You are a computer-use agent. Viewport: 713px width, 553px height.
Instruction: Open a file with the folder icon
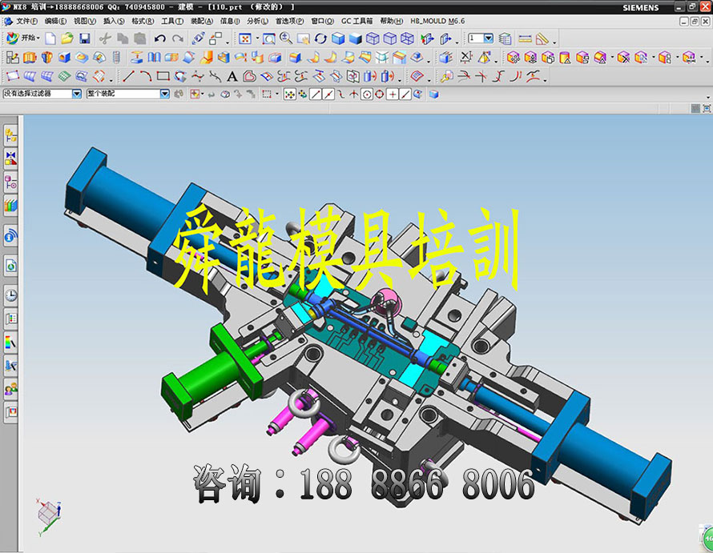(67, 38)
